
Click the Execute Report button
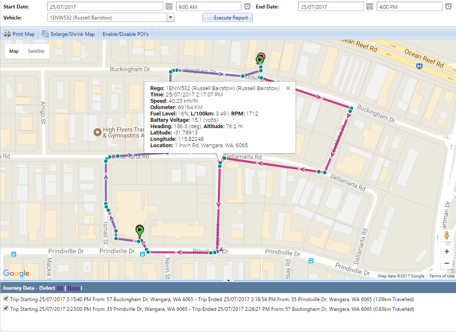227,18
